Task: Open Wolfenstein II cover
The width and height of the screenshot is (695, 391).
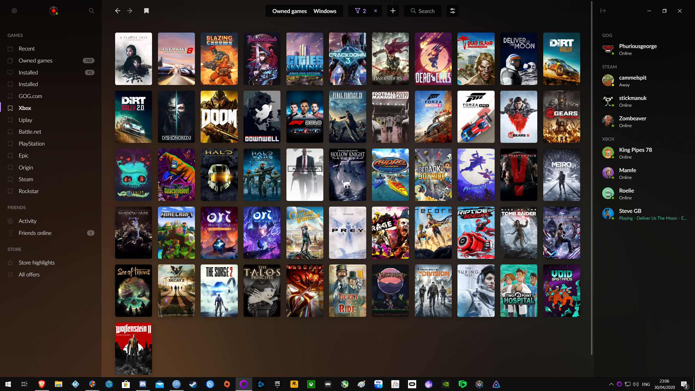Action: click(133, 349)
